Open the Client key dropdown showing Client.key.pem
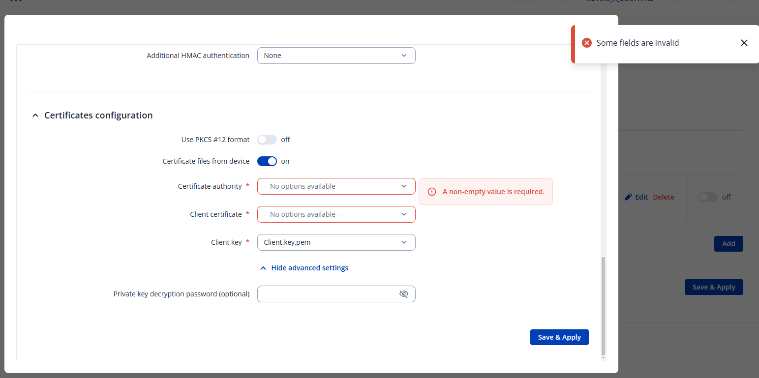 click(x=336, y=242)
